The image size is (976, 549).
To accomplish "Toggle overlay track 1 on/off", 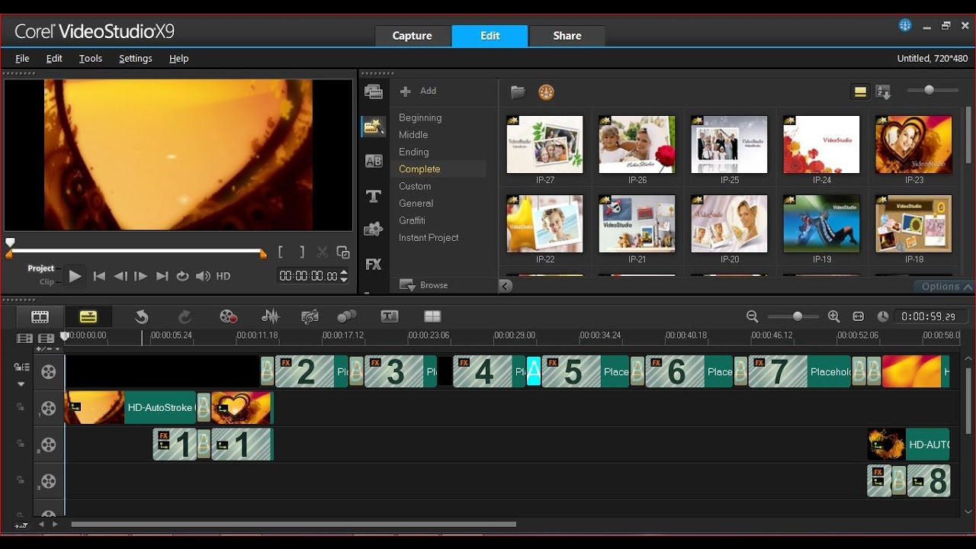I will click(48, 408).
